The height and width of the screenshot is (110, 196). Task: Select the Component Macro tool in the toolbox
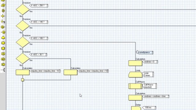(3, 48)
